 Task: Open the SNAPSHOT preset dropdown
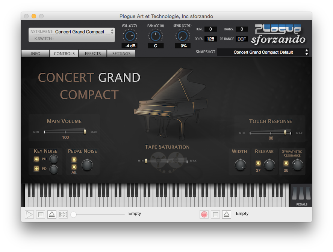pos(263,52)
